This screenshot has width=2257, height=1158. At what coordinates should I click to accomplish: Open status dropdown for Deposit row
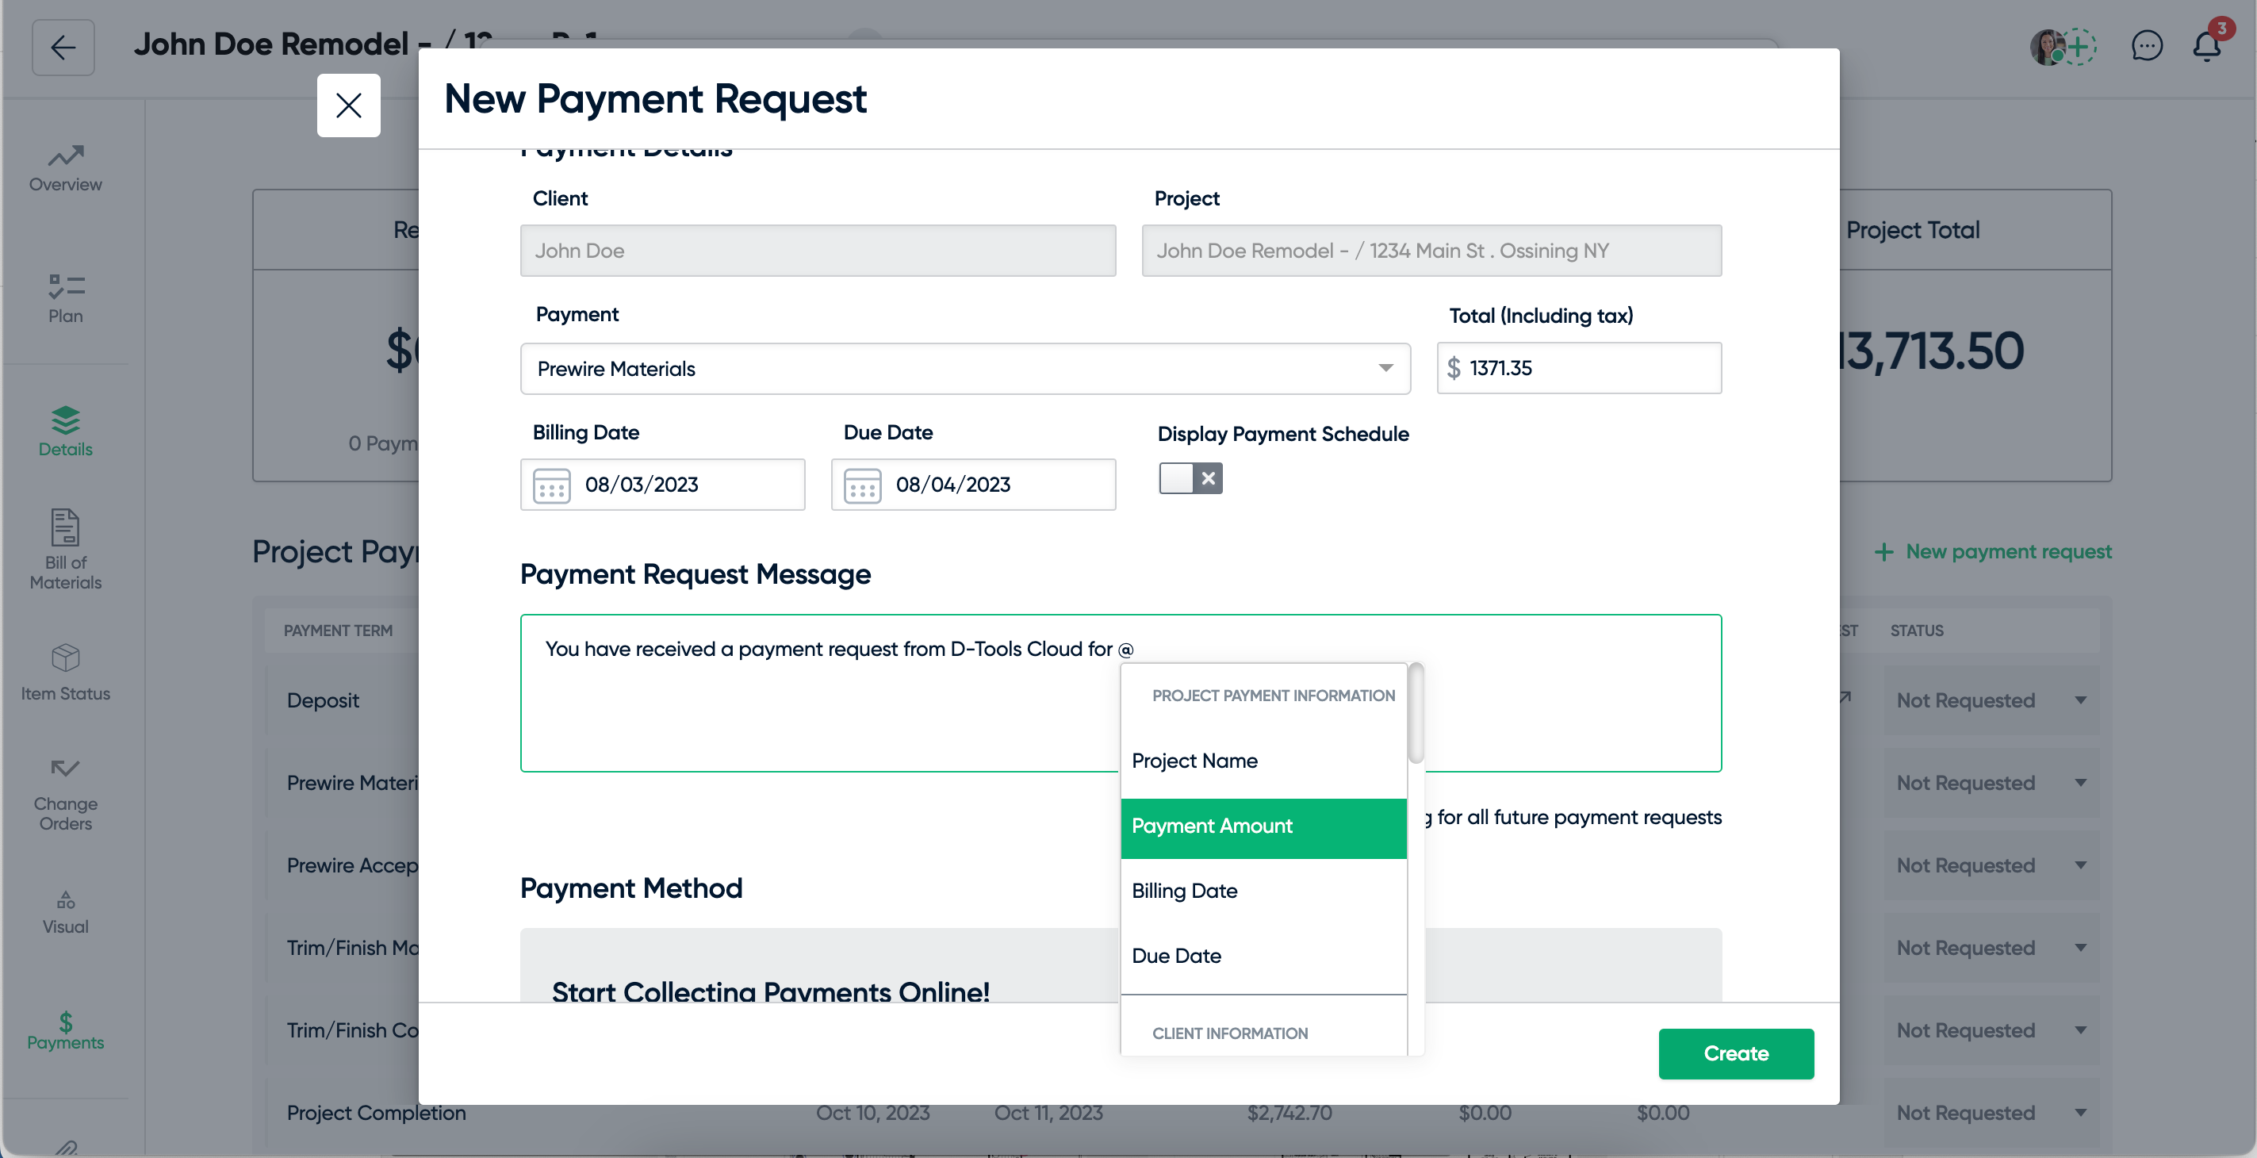coord(1991,700)
